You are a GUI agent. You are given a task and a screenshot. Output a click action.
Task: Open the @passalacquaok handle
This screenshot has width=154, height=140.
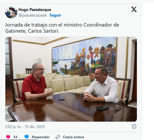(32, 15)
